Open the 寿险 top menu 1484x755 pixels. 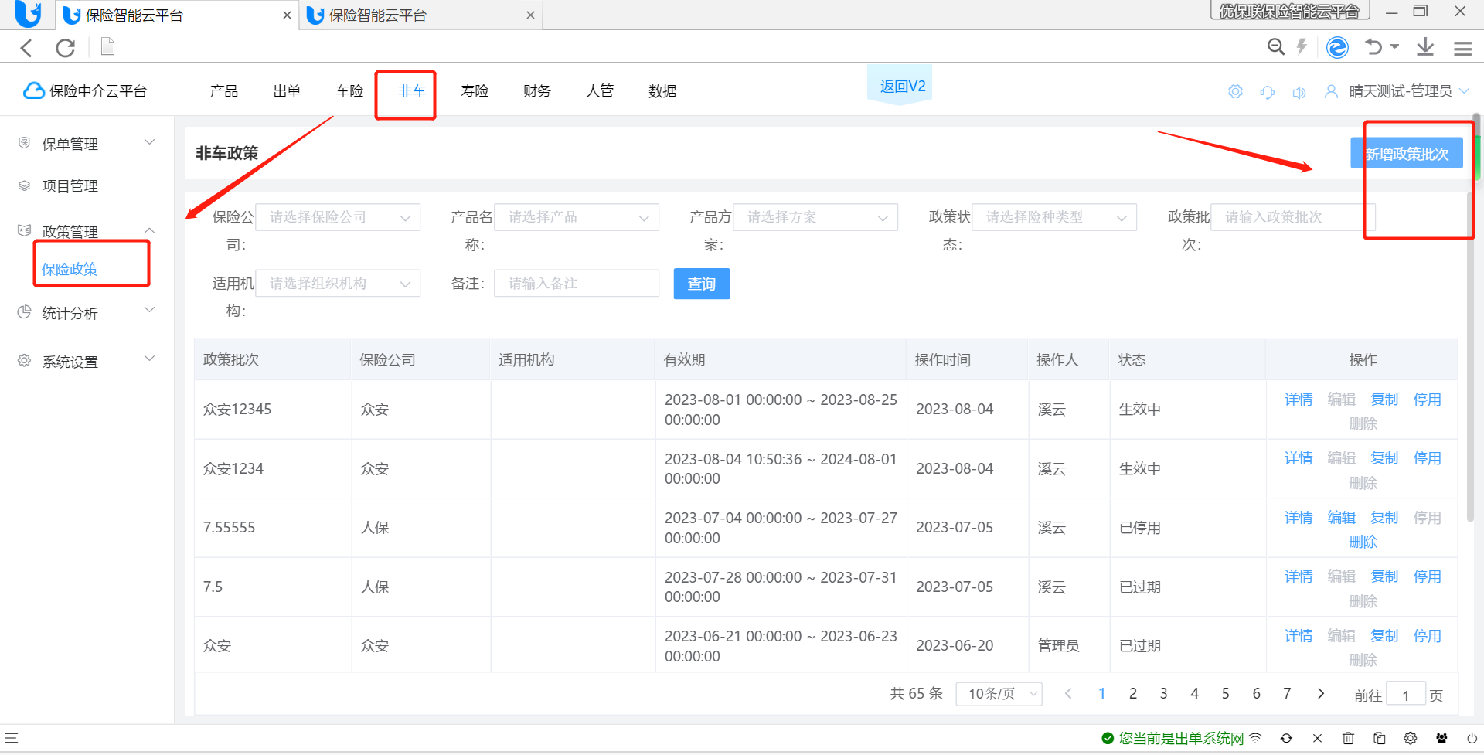pyautogui.click(x=475, y=91)
